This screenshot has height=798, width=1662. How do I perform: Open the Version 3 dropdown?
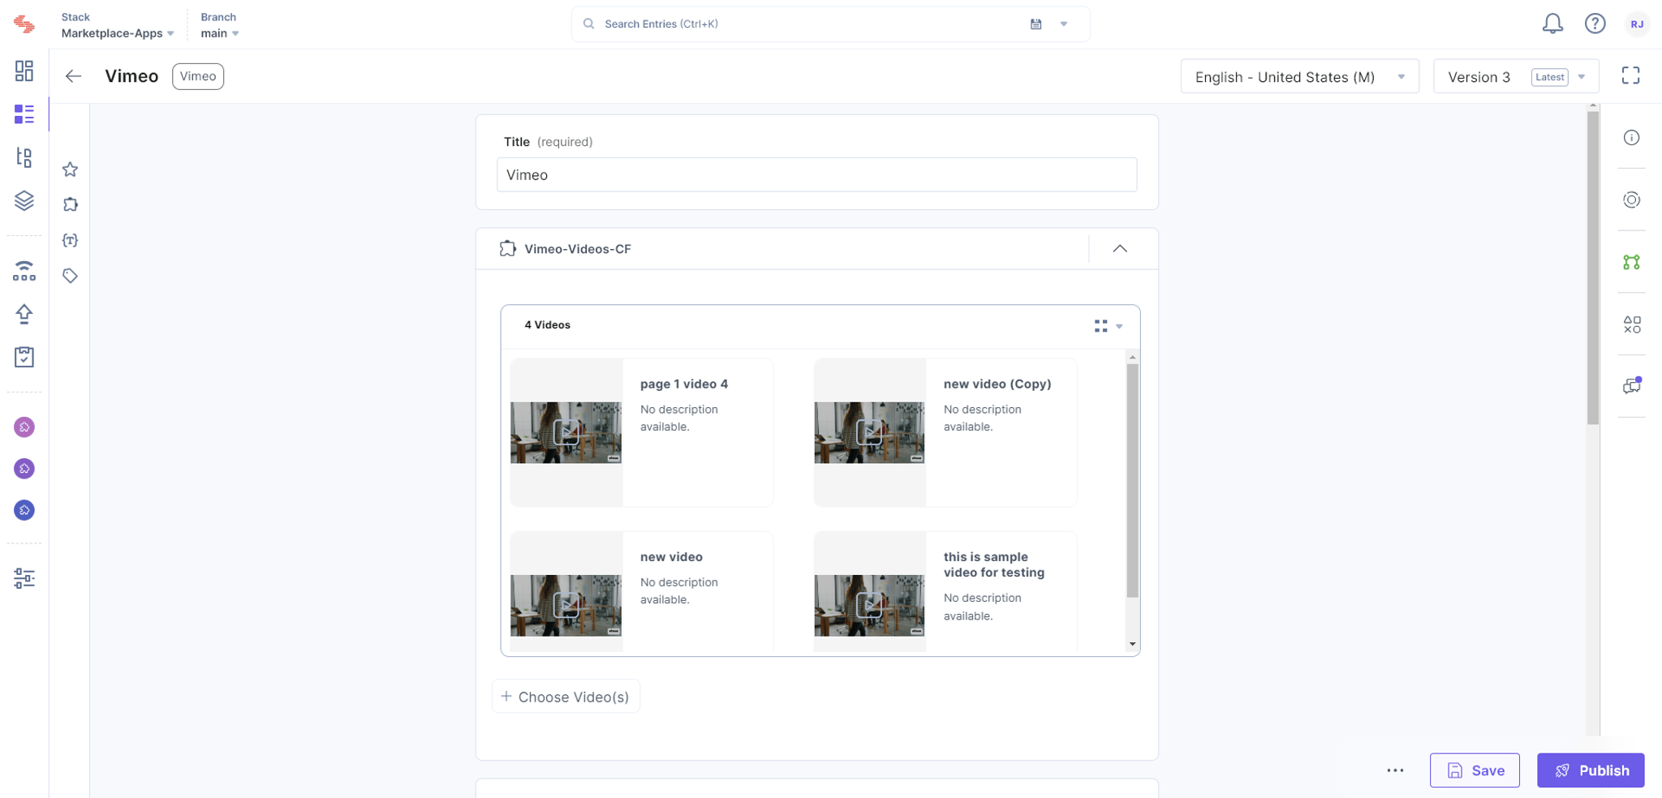pyautogui.click(x=1515, y=77)
